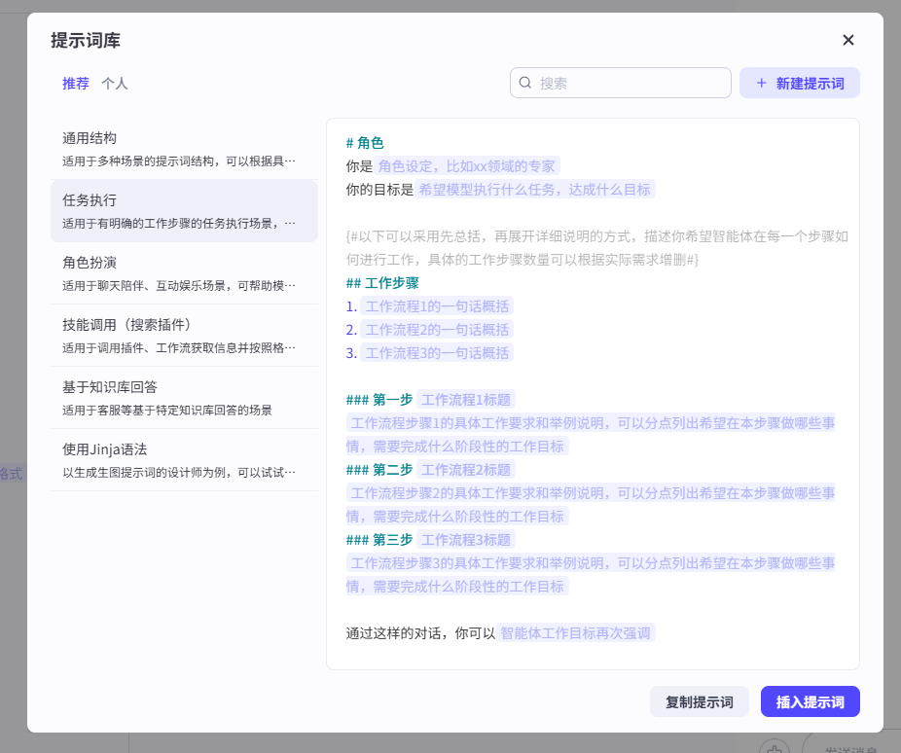Click the # 角色 heading

coord(365,142)
